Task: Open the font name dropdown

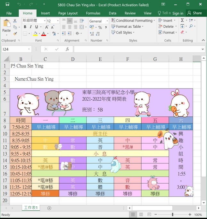Action: [45, 21]
